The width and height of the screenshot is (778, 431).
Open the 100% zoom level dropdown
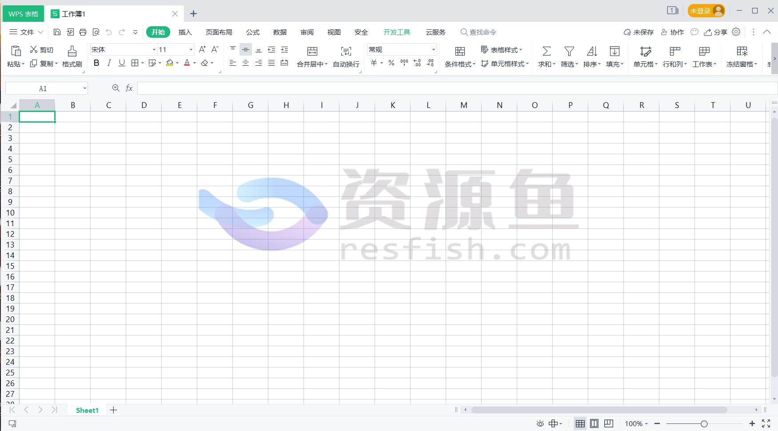[636, 423]
